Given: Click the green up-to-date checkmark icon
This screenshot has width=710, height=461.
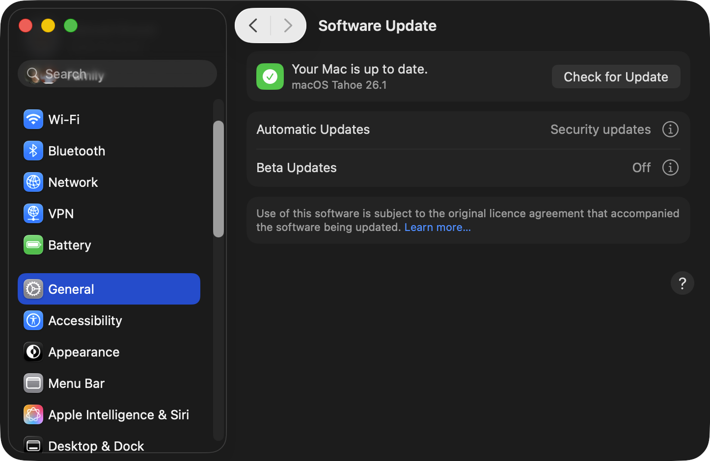Looking at the screenshot, I should (x=270, y=77).
